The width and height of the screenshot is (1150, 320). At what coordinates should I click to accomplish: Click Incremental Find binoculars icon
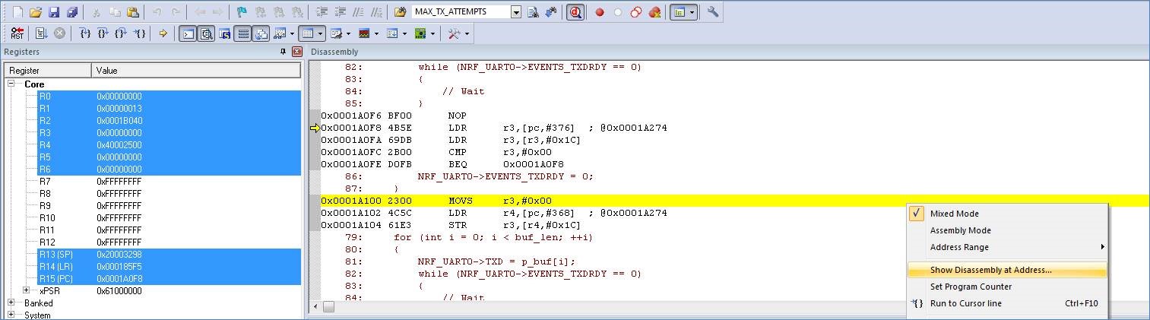click(x=551, y=12)
